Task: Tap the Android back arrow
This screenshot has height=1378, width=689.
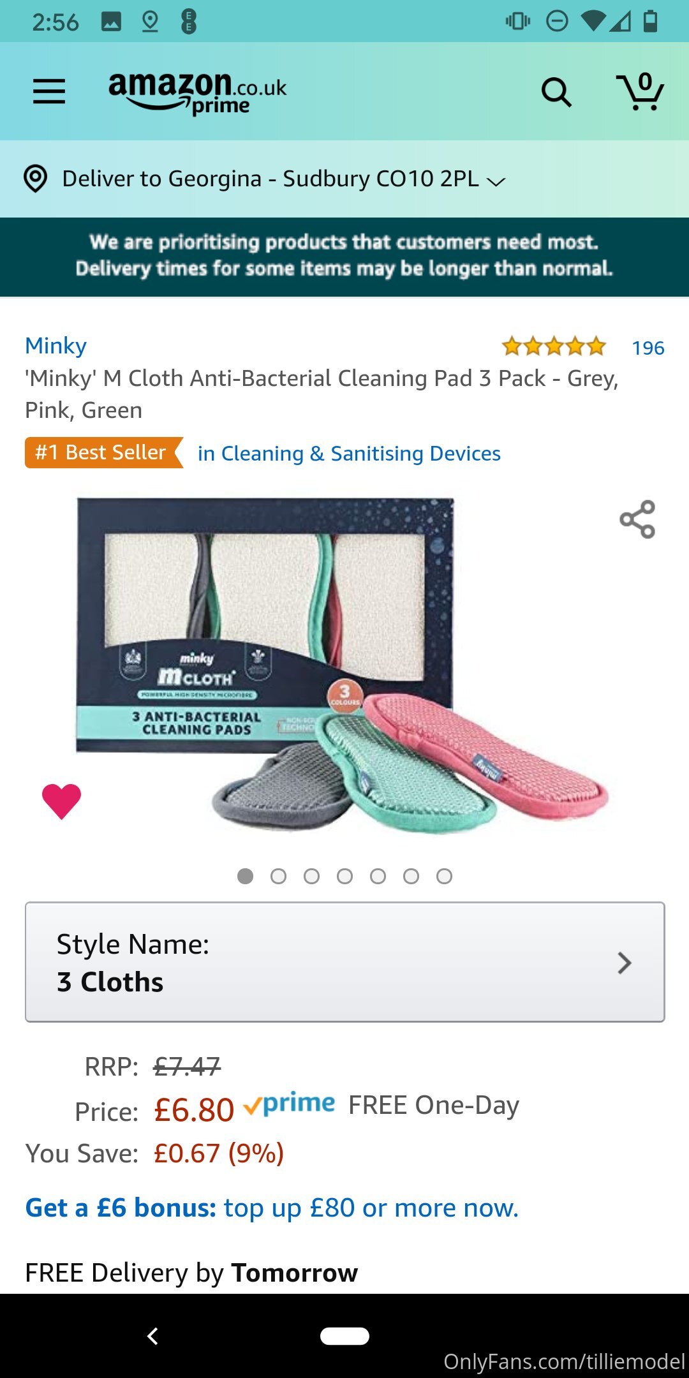Action: [x=152, y=1336]
